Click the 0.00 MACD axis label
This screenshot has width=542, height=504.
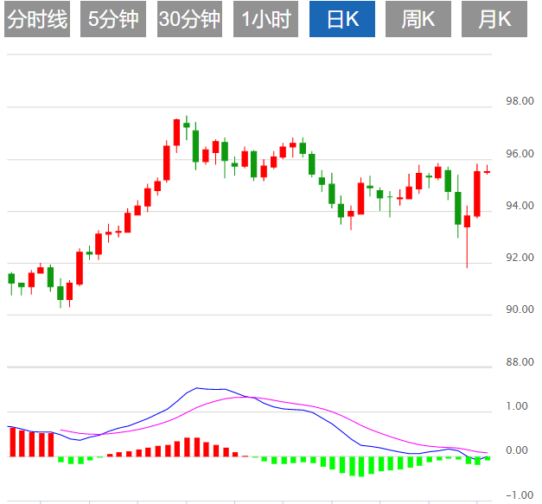tap(517, 450)
